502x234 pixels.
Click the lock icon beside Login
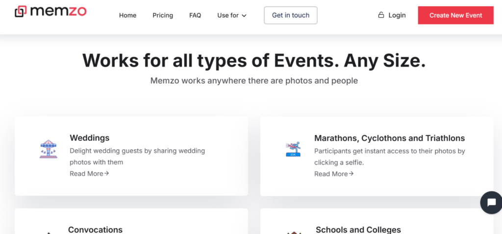click(x=381, y=15)
